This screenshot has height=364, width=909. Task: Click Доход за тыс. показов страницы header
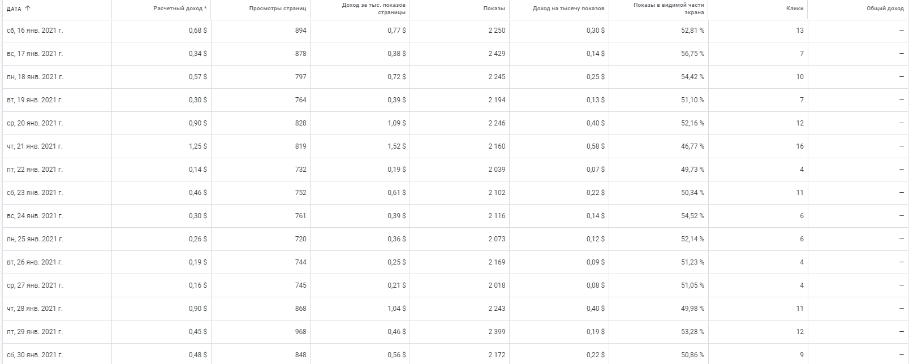[374, 8]
